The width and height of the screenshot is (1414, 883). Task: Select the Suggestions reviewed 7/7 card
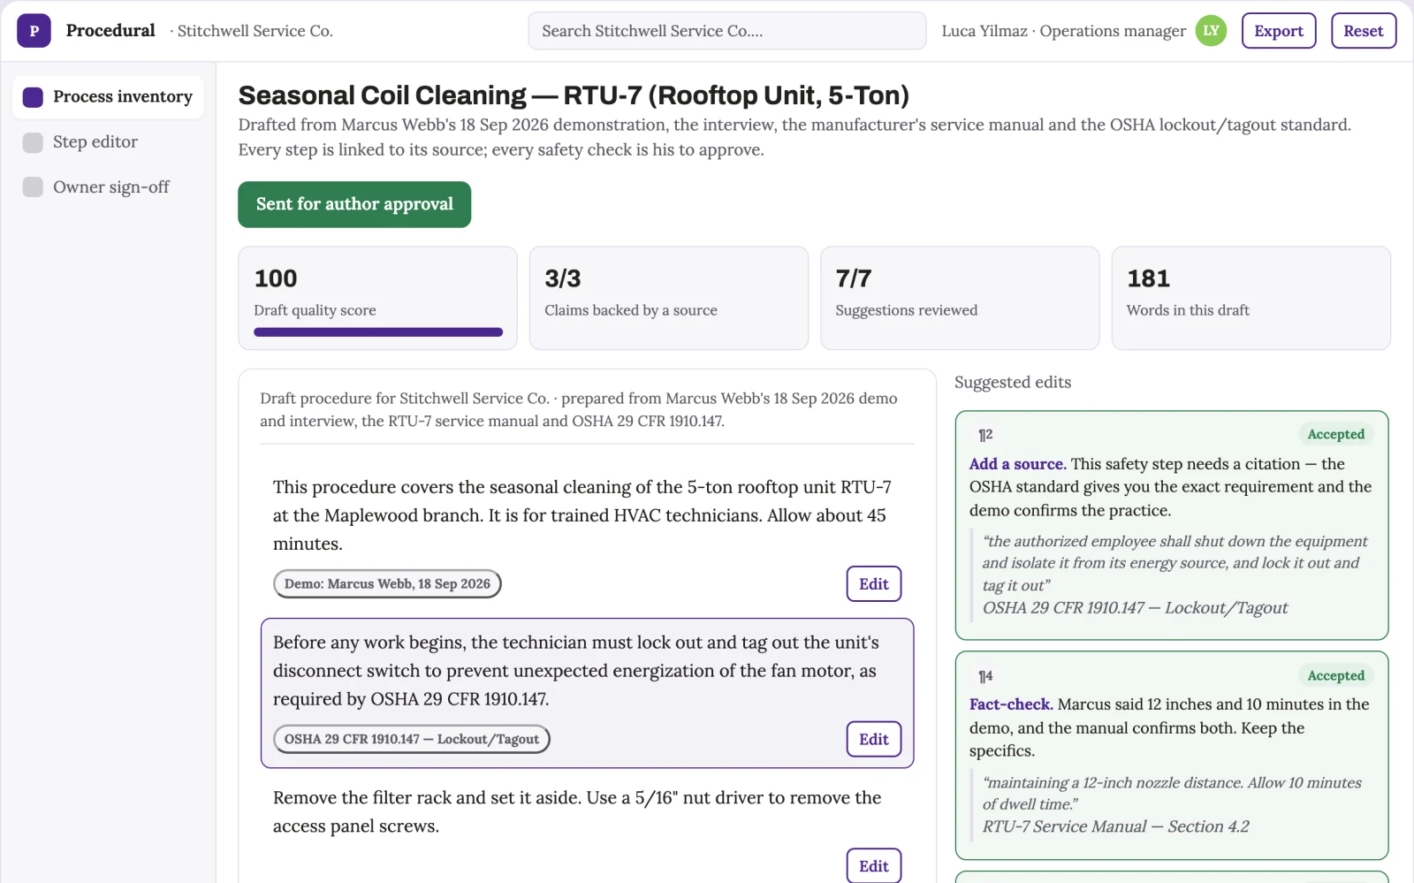[960, 298]
